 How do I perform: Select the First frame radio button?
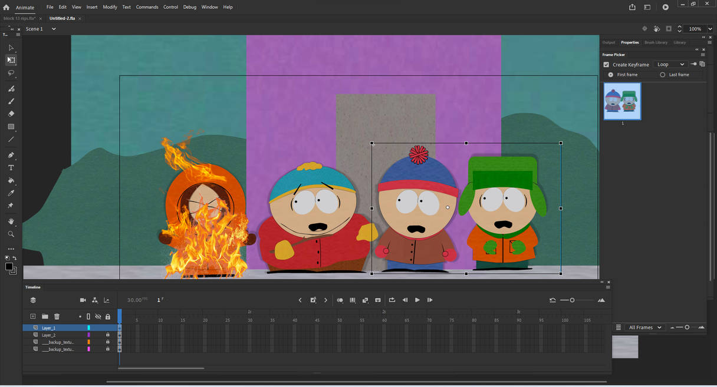pyautogui.click(x=611, y=75)
